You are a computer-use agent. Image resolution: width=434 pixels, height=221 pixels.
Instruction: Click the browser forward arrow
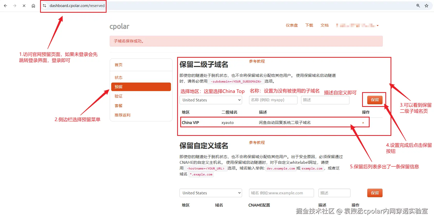(x=15, y=6)
